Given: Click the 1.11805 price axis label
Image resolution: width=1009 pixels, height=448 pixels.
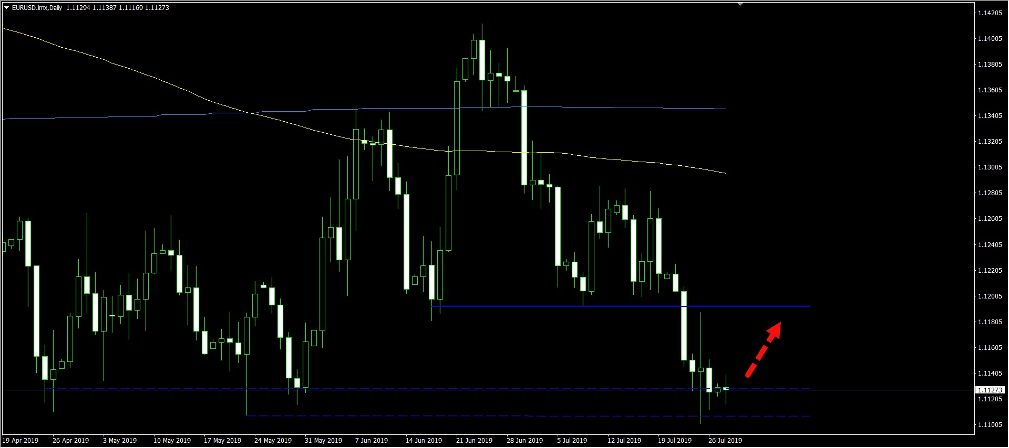Looking at the screenshot, I should tap(990, 322).
